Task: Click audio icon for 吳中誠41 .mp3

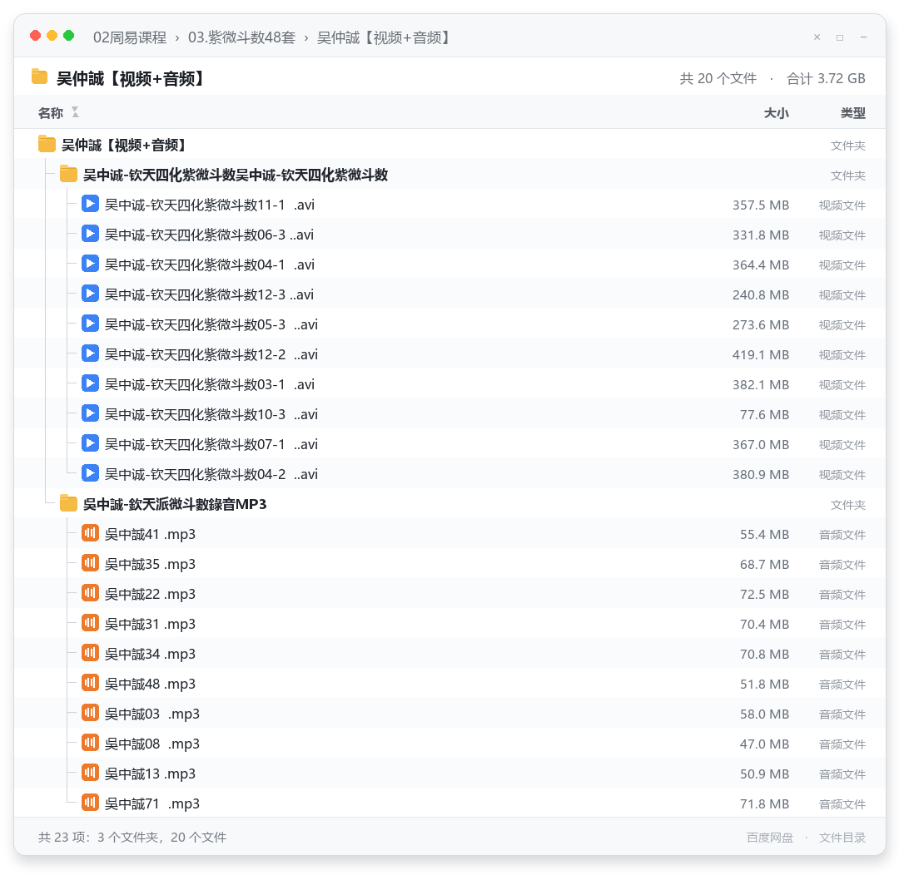Action: (x=90, y=533)
